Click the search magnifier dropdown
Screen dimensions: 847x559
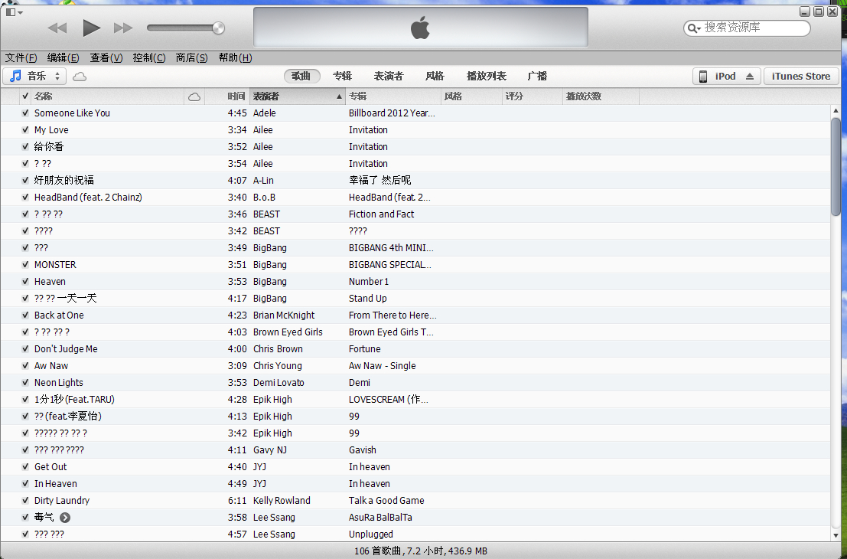693,28
